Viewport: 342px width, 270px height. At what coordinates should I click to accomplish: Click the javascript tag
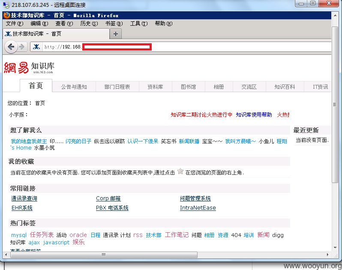[56, 242]
